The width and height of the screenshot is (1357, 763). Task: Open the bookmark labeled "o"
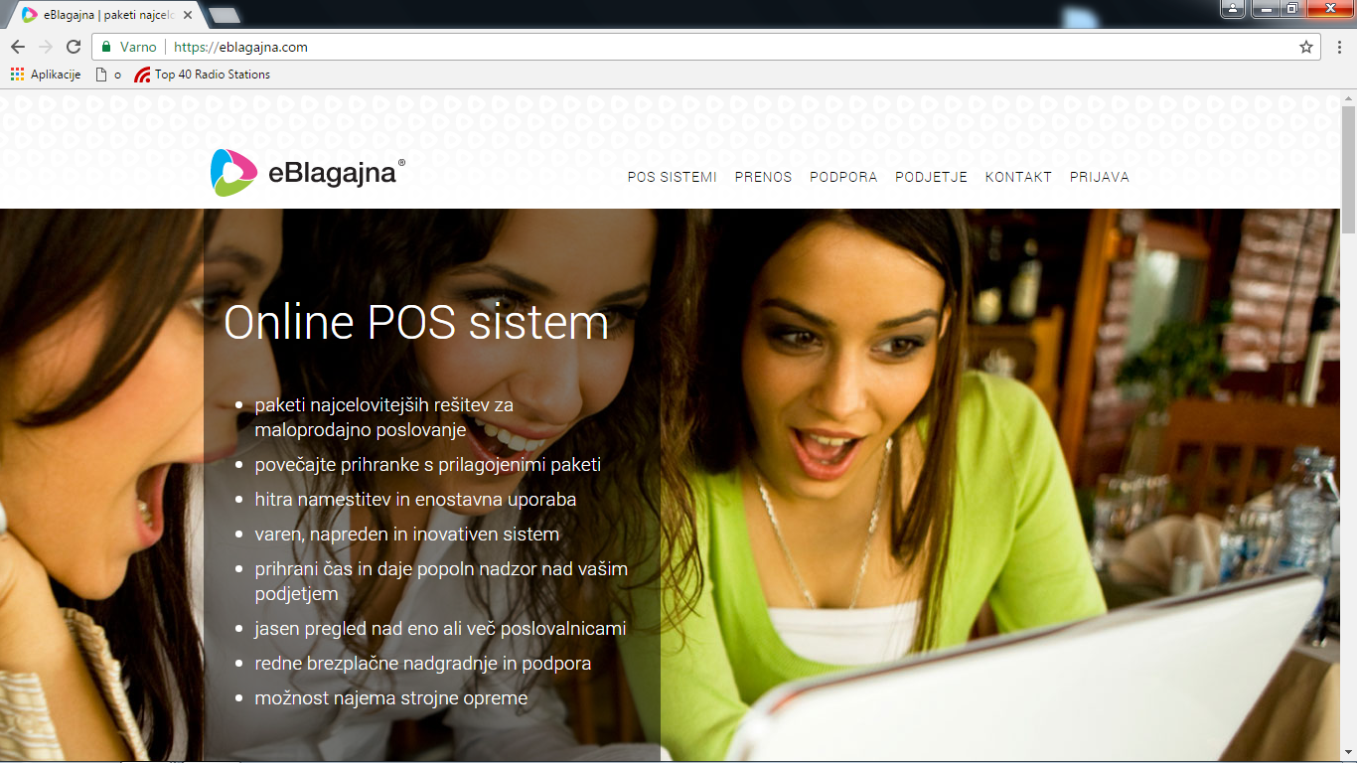click(x=108, y=75)
